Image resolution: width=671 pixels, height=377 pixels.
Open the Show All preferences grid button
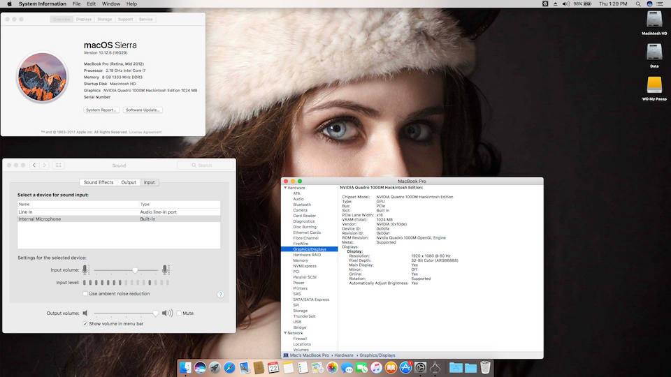tap(59, 165)
